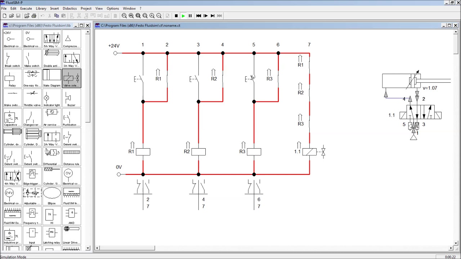Click simulate to next state change button
Image resolution: width=461 pixels, height=259 pixels.
pos(212,16)
